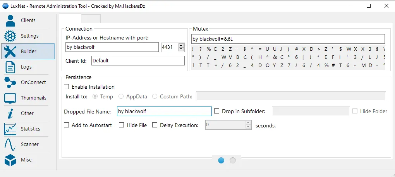
Task: Decrease delay seconds with down arrow
Action: 248,127
